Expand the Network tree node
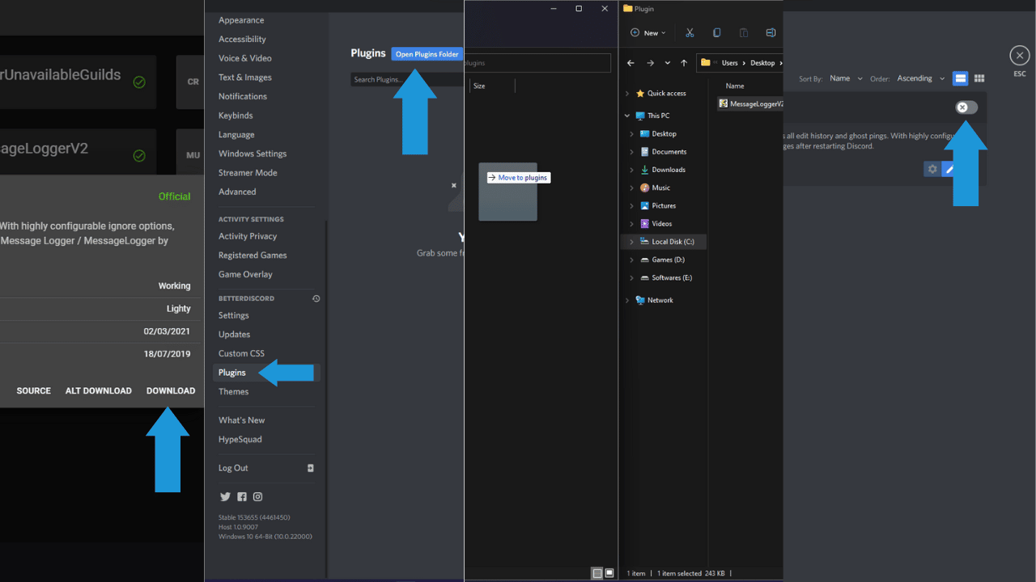Viewport: 1036px width, 582px height. coord(626,300)
